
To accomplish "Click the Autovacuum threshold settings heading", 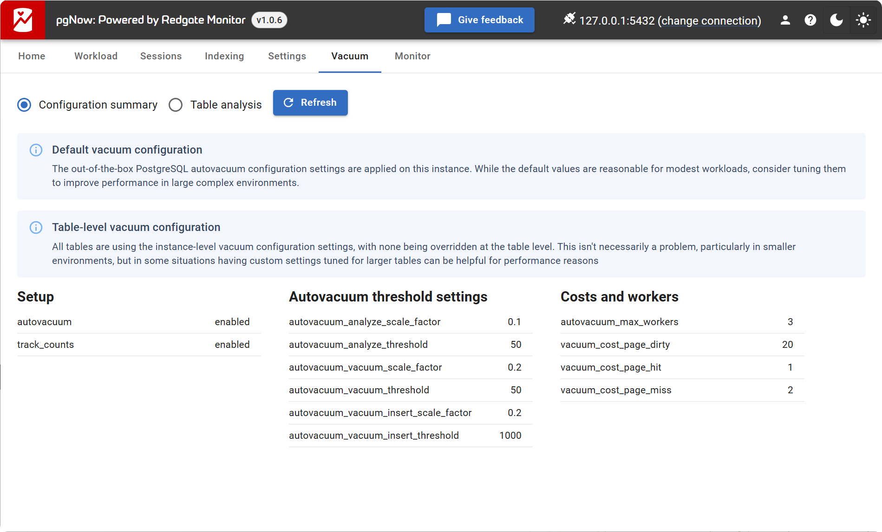I will point(388,297).
